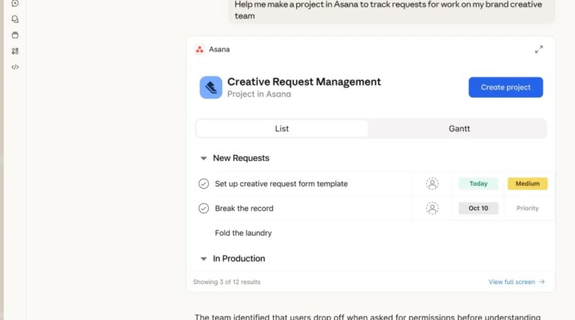The image size is (575, 320).
Task: Mark Set up creative request form template complete
Action: coord(203,183)
